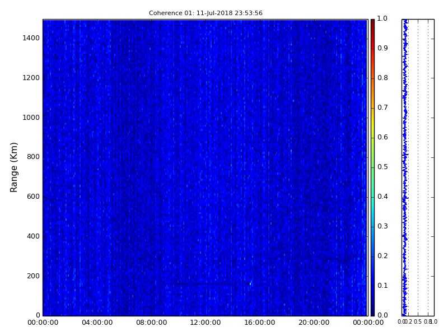Click the 20:00:00 time tick label
448x336 pixels.
point(314,323)
